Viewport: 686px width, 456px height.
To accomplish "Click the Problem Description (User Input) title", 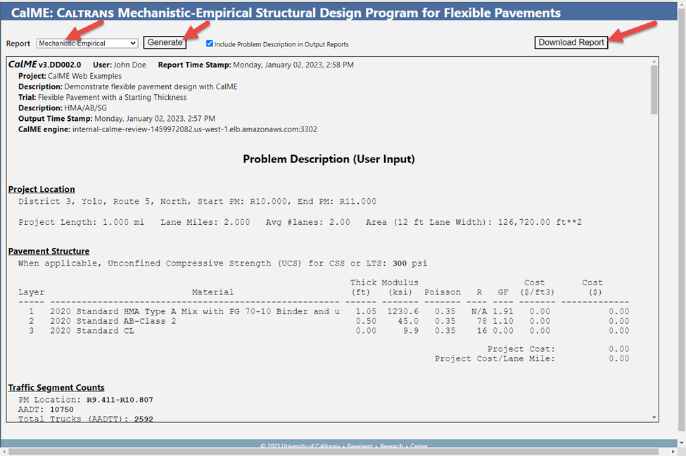I will pyautogui.click(x=329, y=159).
